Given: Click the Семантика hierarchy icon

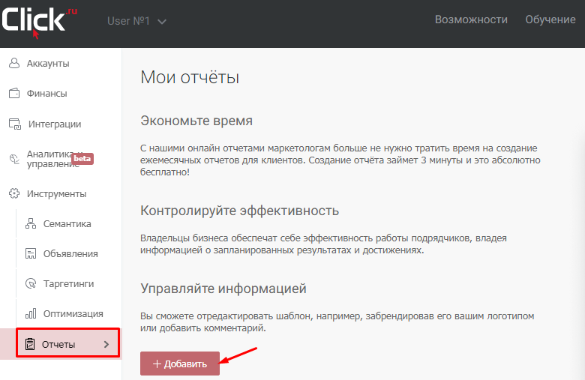Looking at the screenshot, I should coord(31,223).
